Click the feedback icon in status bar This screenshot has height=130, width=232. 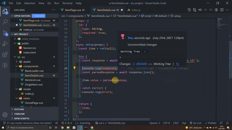click(x=221, y=123)
